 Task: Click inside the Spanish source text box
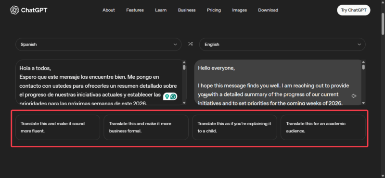101,82
